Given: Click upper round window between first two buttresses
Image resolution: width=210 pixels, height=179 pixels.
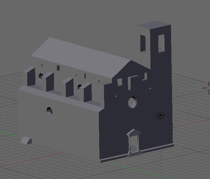Looking at the screenshot, I should 41,76.
